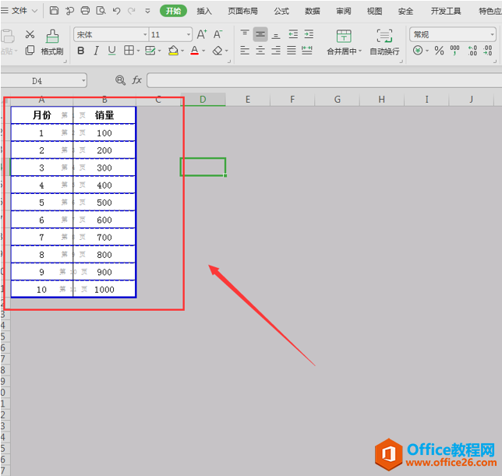This screenshot has height=476, width=502.
Task: Expand font color dropdown arrow
Action: (x=203, y=51)
